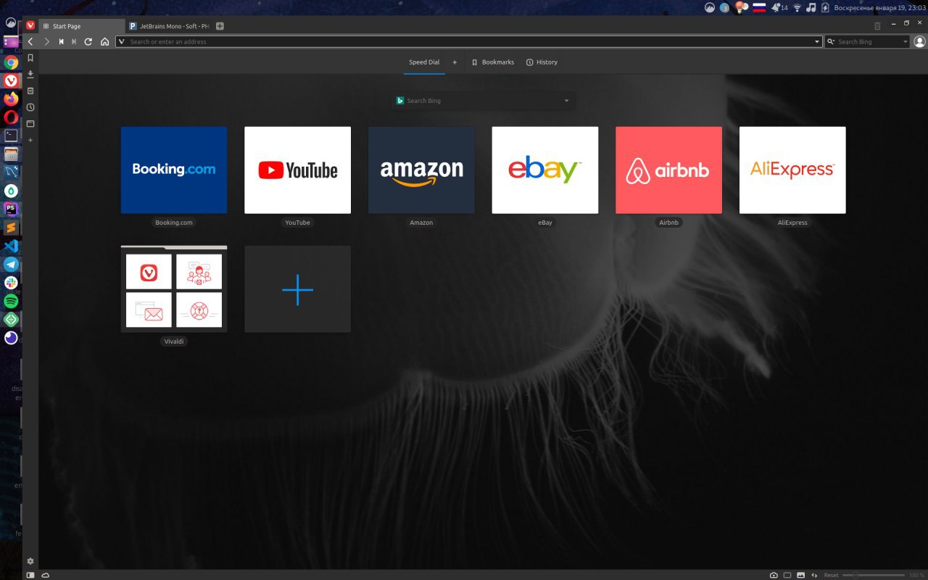The width and height of the screenshot is (928, 580).
Task: Switch to the Start Page tab
Action: coord(81,26)
